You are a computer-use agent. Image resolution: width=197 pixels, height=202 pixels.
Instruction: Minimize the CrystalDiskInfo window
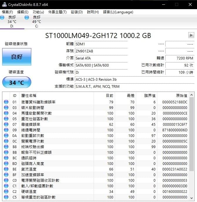point(164,4)
